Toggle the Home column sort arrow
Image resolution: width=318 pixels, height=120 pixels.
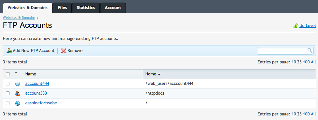[x=159, y=74]
